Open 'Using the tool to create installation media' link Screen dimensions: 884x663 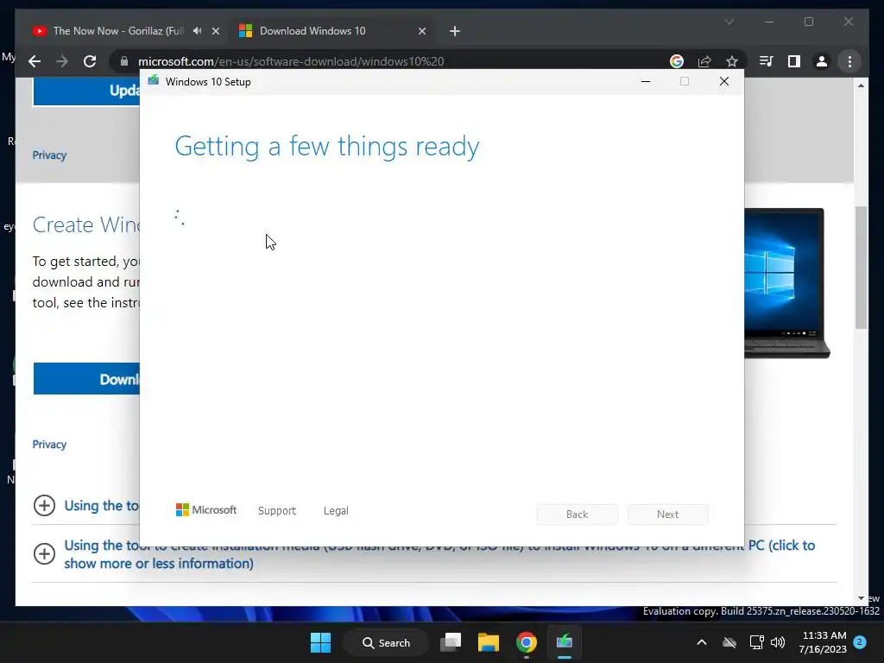point(439,554)
